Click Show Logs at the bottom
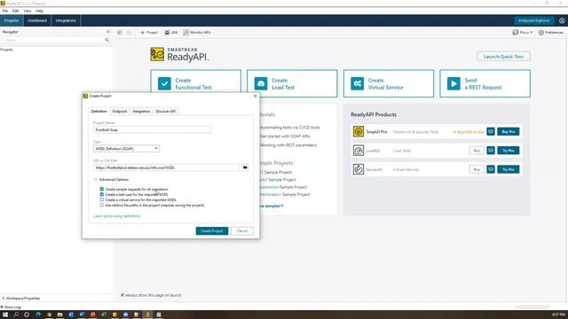The height and width of the screenshot is (319, 568). (x=12, y=307)
